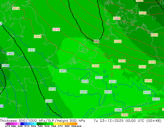This screenshot has width=164, height=127.
Task: Click the legend value 582
Action: [x=67, y=126]
